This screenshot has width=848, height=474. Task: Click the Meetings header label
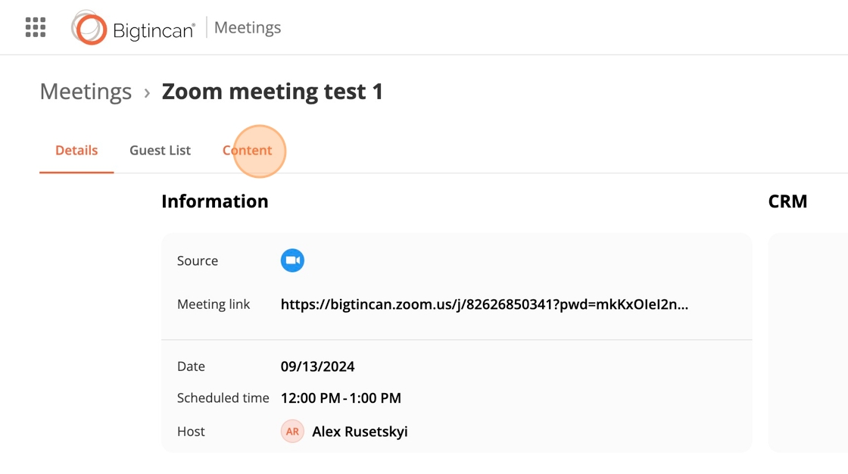(x=248, y=28)
